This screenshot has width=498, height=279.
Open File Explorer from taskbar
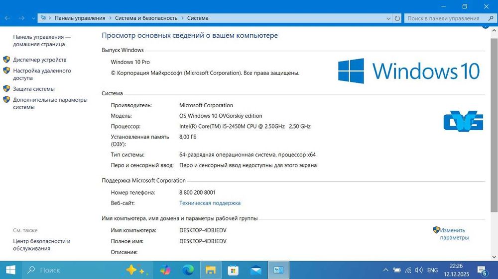pyautogui.click(x=211, y=270)
